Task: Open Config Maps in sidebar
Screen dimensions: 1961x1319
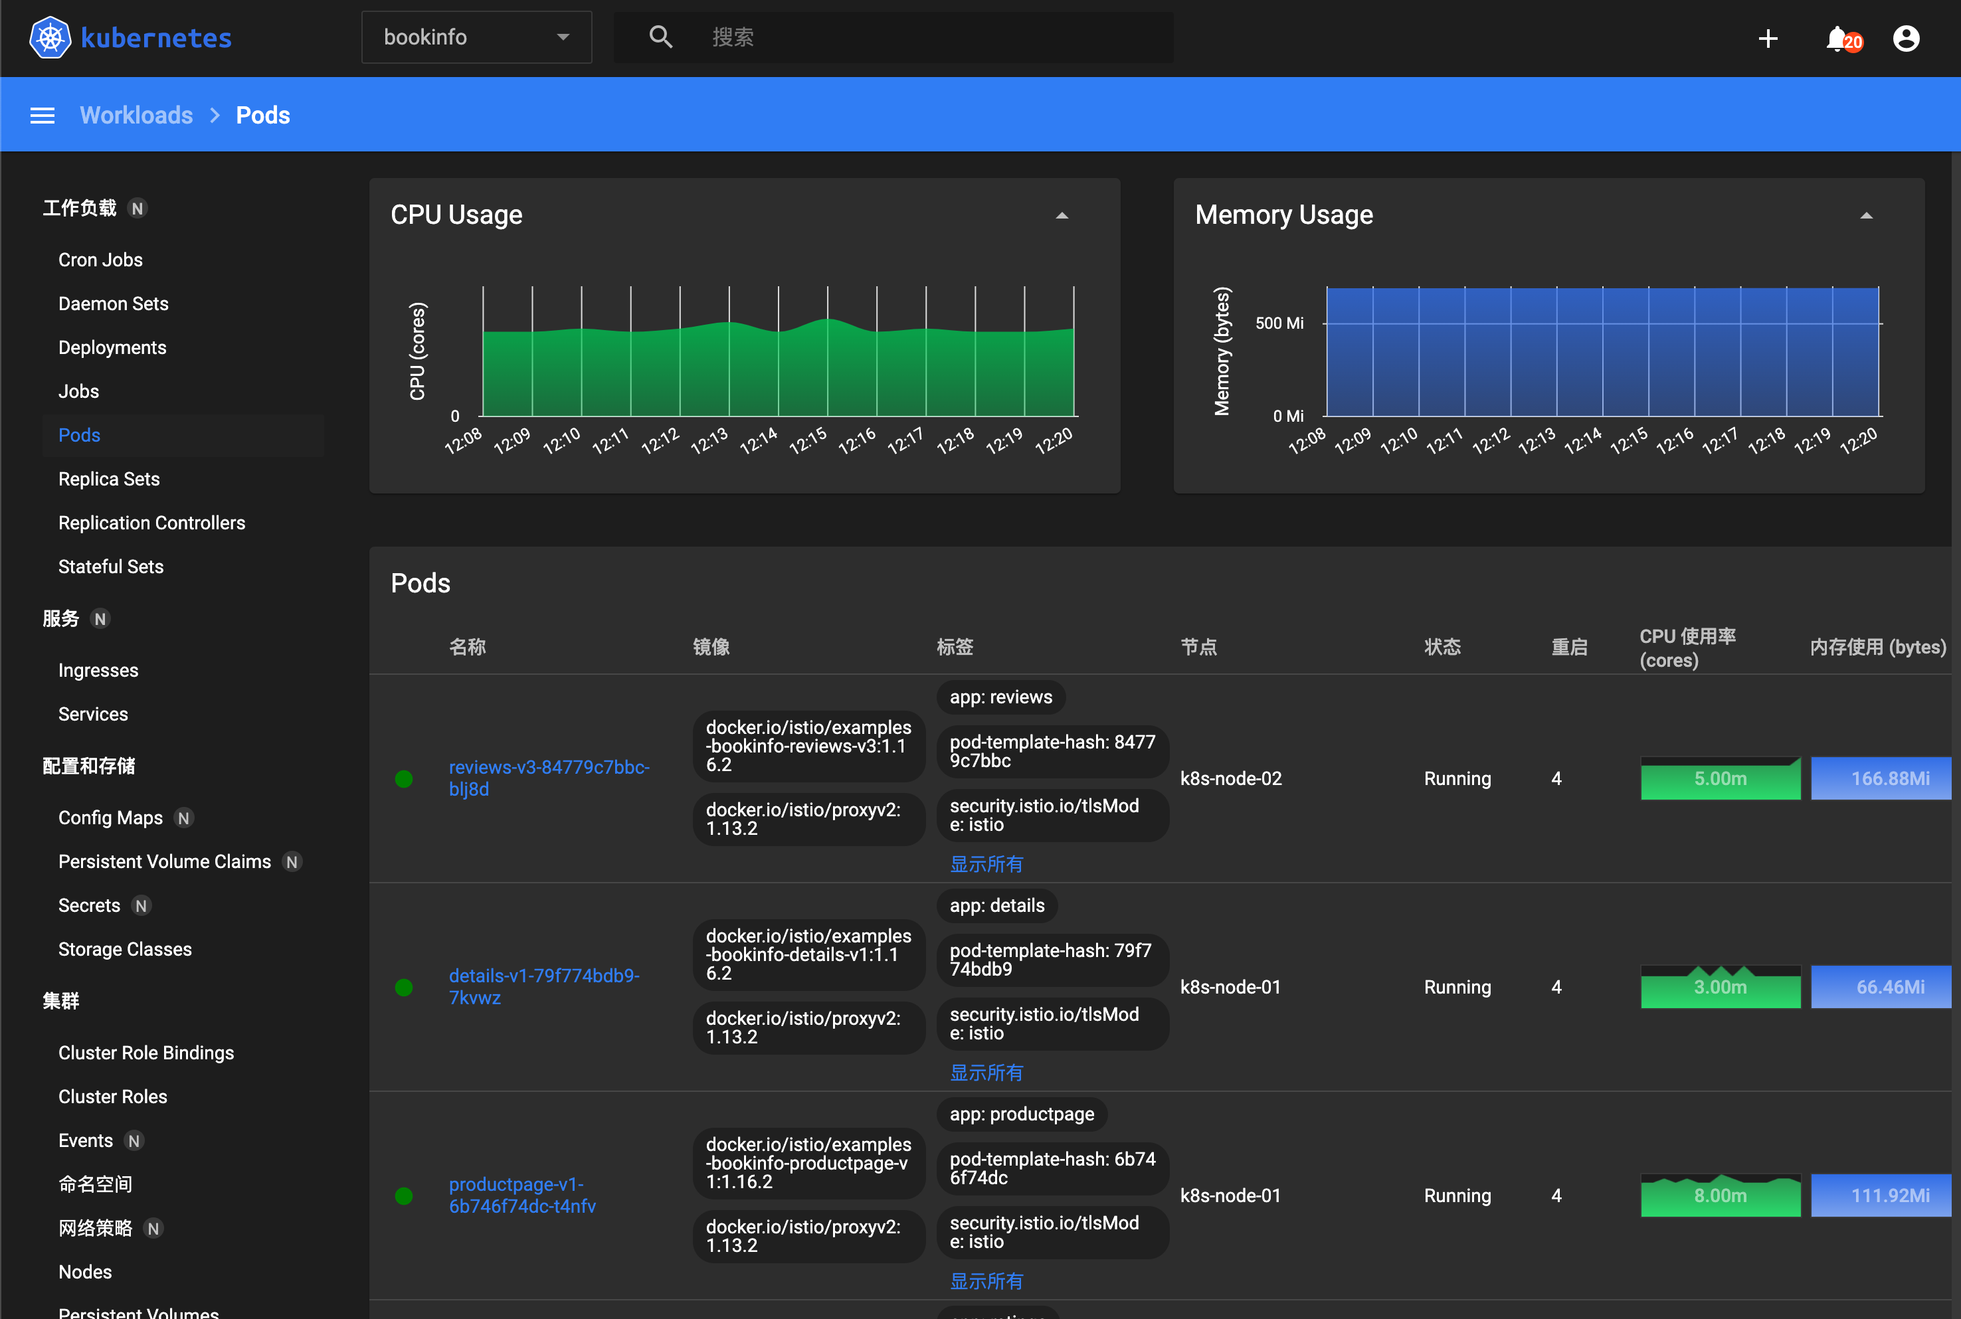Action: point(110,818)
